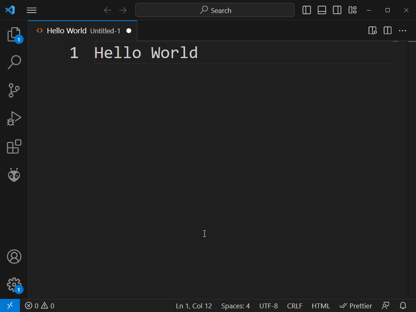Go back with the left arrow

(x=108, y=10)
